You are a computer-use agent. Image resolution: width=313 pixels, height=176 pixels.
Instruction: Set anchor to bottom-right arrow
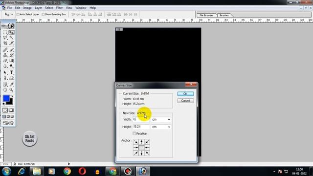147,153
